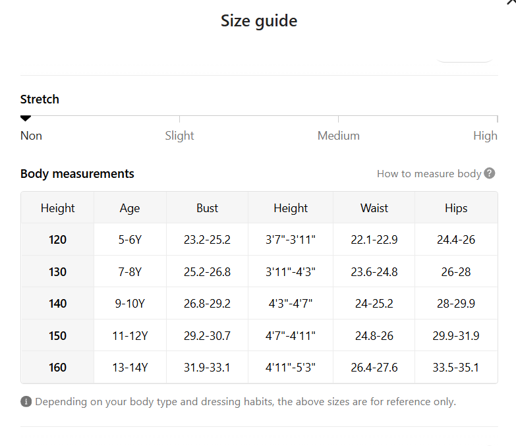Select the size 140 row header
Image resolution: width=516 pixels, height=446 pixels.
(x=57, y=303)
